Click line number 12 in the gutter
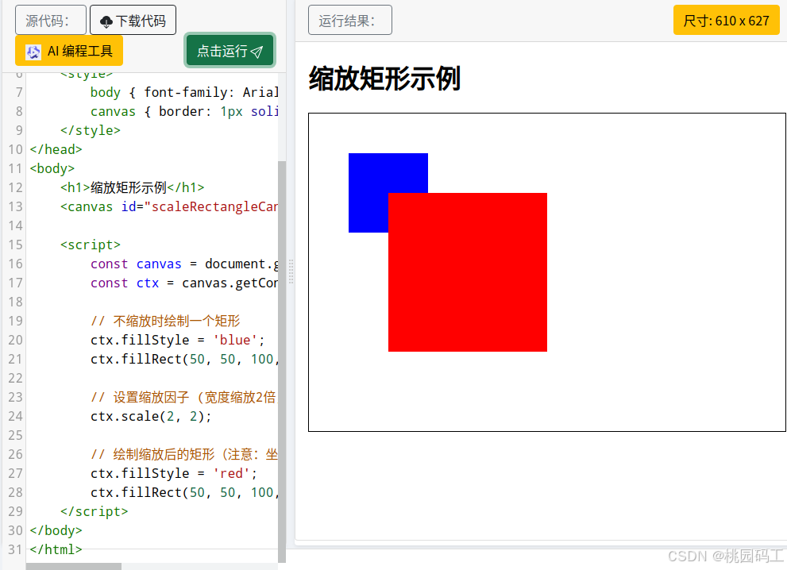 tap(16, 187)
